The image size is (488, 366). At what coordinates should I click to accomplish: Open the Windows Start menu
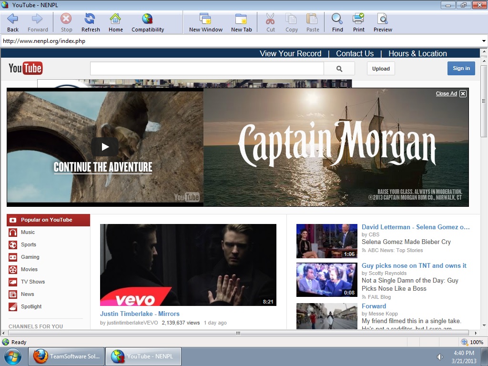coord(13,356)
